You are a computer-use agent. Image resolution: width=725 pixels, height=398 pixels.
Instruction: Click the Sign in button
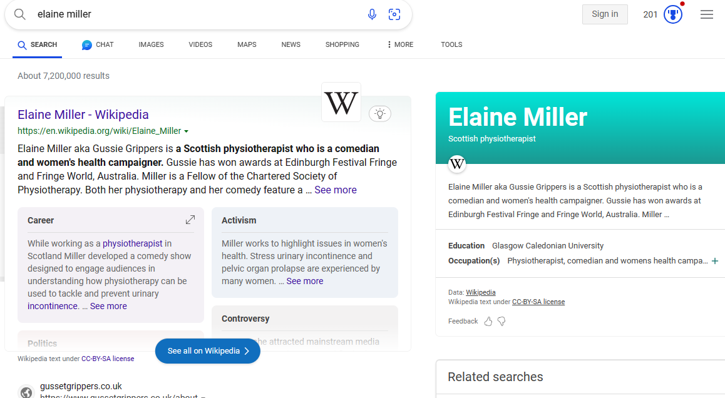point(605,14)
